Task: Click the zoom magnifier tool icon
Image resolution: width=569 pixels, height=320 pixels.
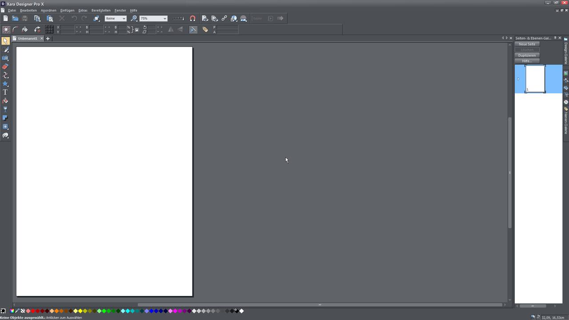Action: [134, 18]
